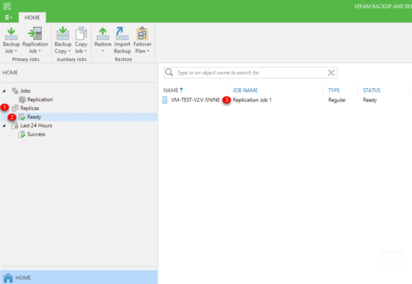Click the Ready status cell
412x284 pixels.
coord(370,100)
